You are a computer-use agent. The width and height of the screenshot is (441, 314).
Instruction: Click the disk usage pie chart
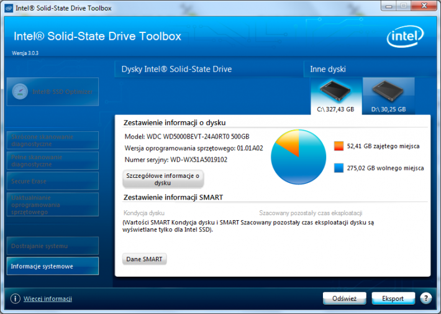298,157
